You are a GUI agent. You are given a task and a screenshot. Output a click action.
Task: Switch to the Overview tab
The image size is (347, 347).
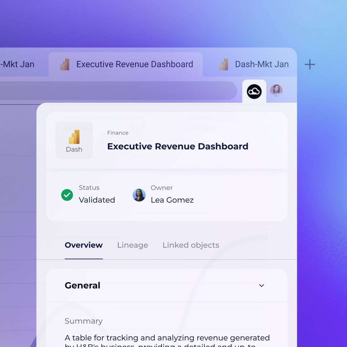coord(84,245)
